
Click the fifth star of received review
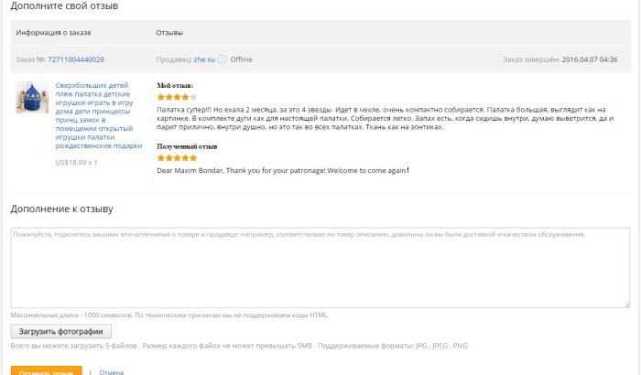coord(193,157)
